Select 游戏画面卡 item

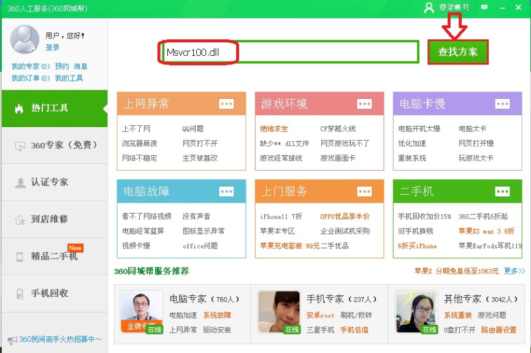click(338, 158)
